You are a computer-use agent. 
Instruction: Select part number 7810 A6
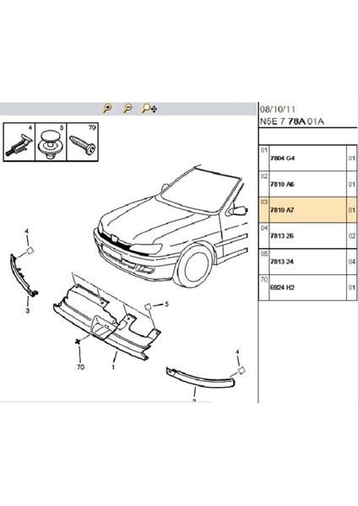282,184
